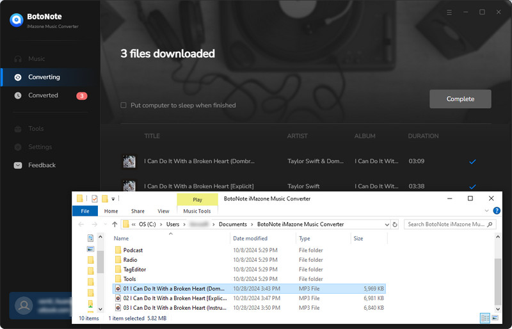Switch to Large icons view

(x=495, y=318)
